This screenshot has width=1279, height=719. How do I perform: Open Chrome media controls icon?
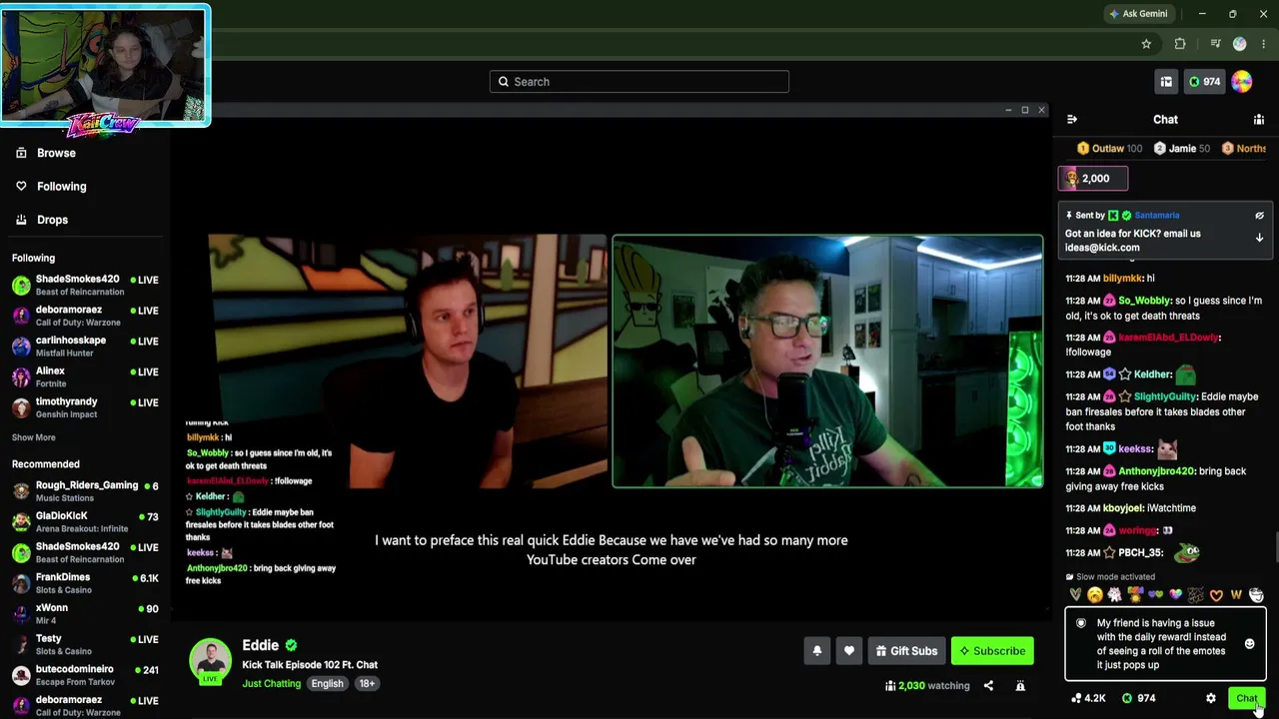tap(1215, 44)
